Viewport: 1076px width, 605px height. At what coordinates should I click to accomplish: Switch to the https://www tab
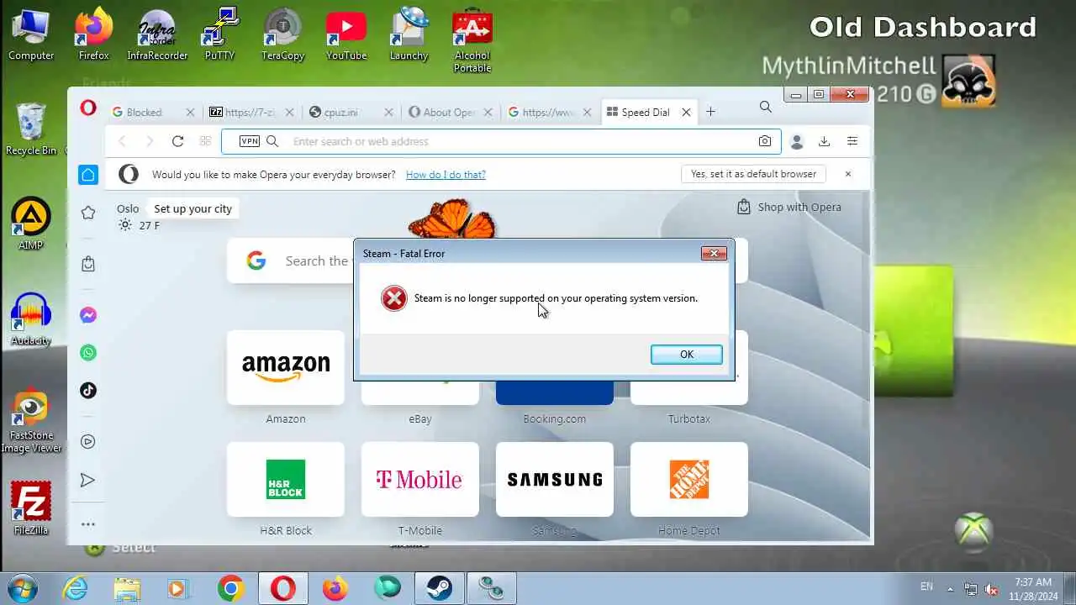[x=548, y=112]
